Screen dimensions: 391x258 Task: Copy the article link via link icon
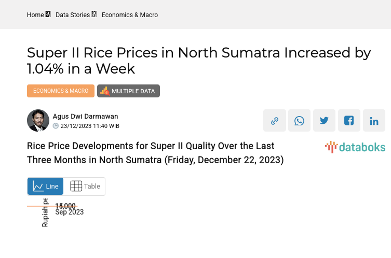tap(275, 121)
